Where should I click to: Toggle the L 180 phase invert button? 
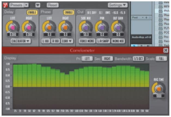coord(46,41)
